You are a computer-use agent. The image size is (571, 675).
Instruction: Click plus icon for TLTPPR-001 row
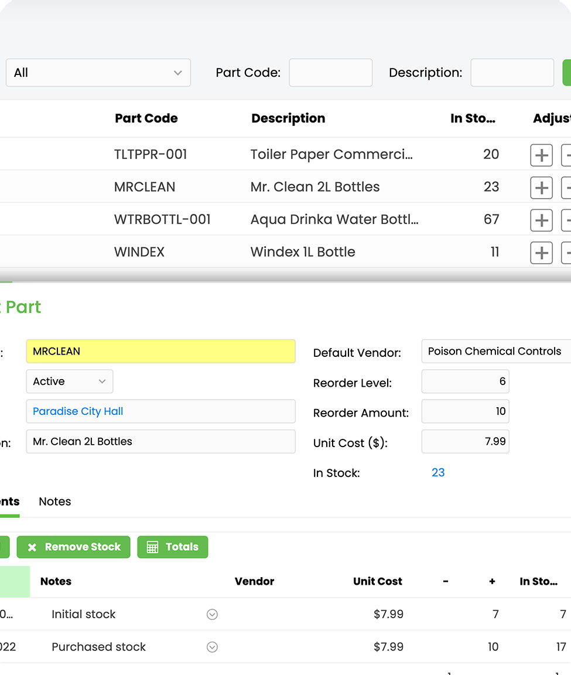coord(541,155)
